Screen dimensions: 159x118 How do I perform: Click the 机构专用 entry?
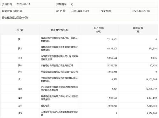(45, 106)
